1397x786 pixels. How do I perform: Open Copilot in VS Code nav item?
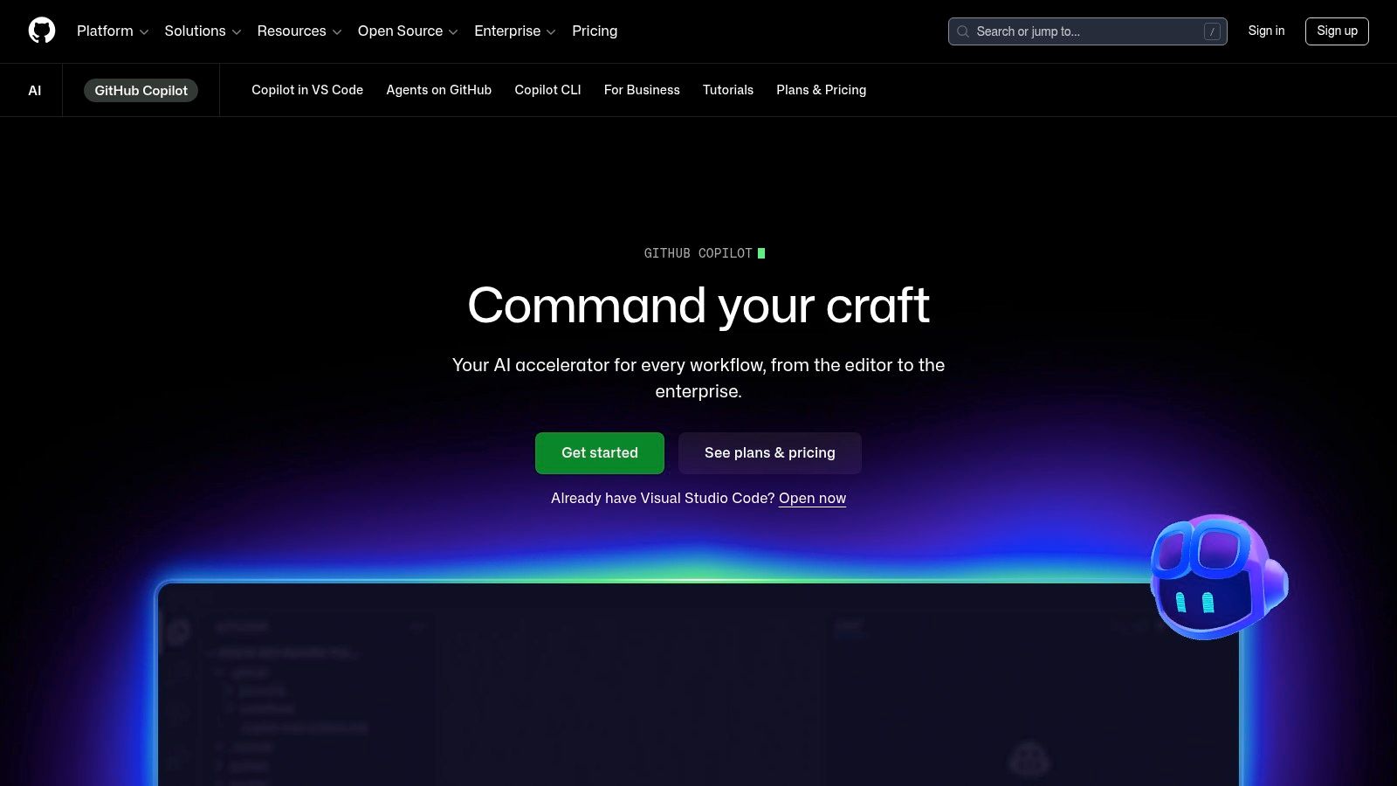point(307,90)
